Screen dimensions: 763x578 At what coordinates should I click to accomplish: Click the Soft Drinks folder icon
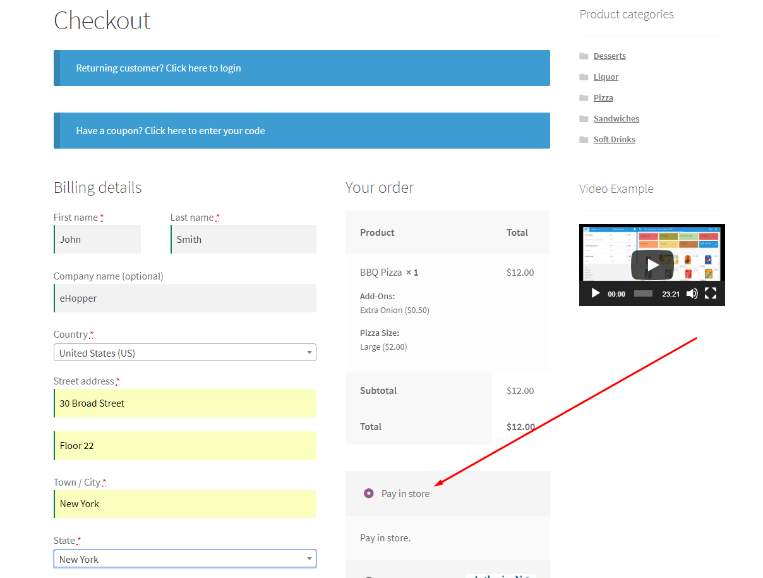pyautogui.click(x=584, y=140)
